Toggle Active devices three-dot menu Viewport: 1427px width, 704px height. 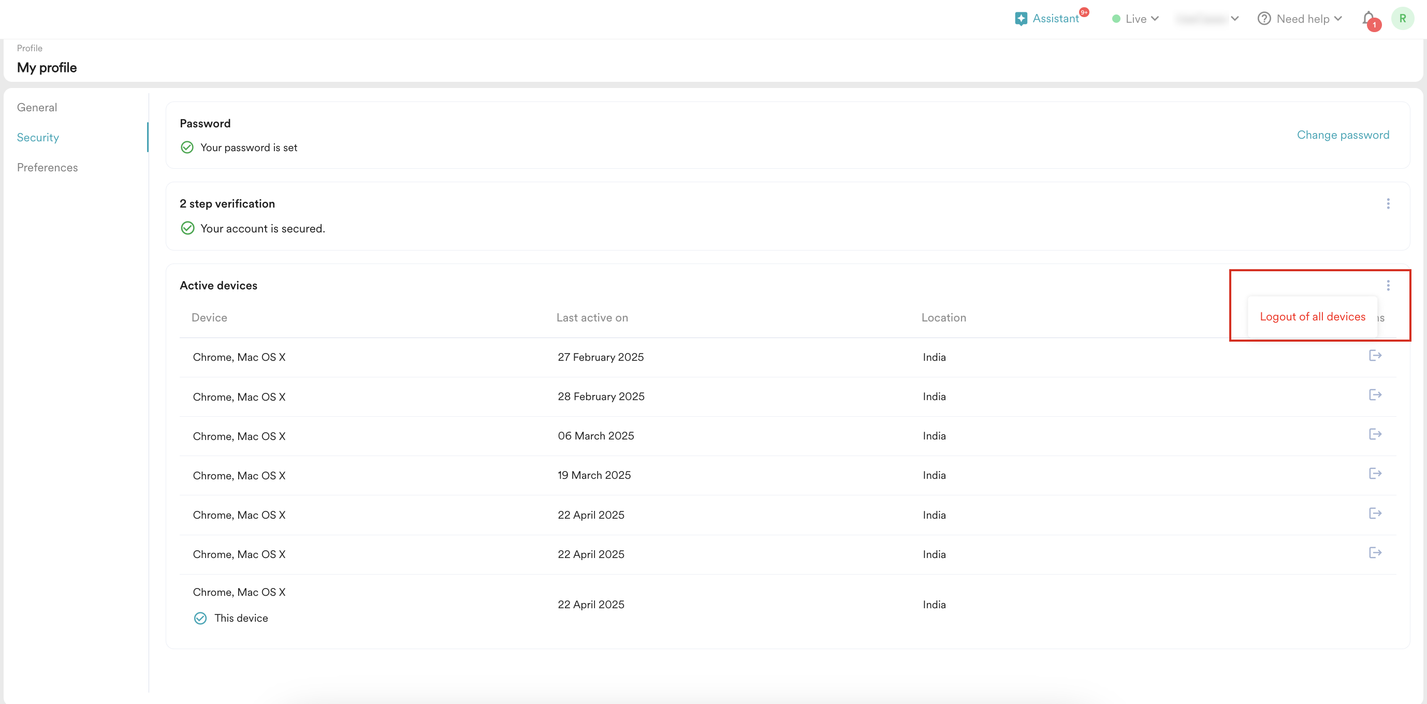pyautogui.click(x=1388, y=285)
